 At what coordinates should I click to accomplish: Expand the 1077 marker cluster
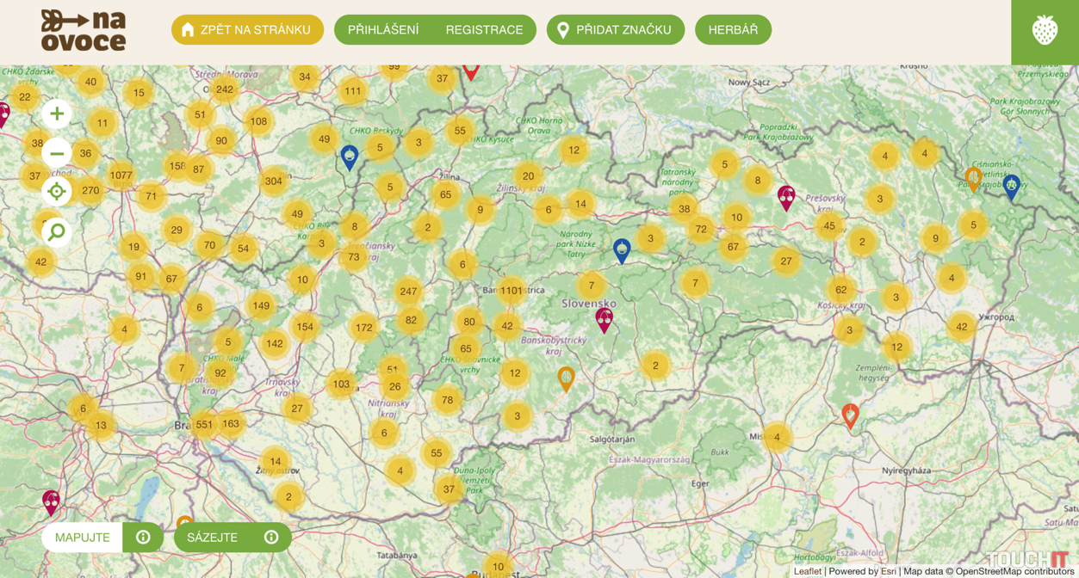click(x=121, y=175)
